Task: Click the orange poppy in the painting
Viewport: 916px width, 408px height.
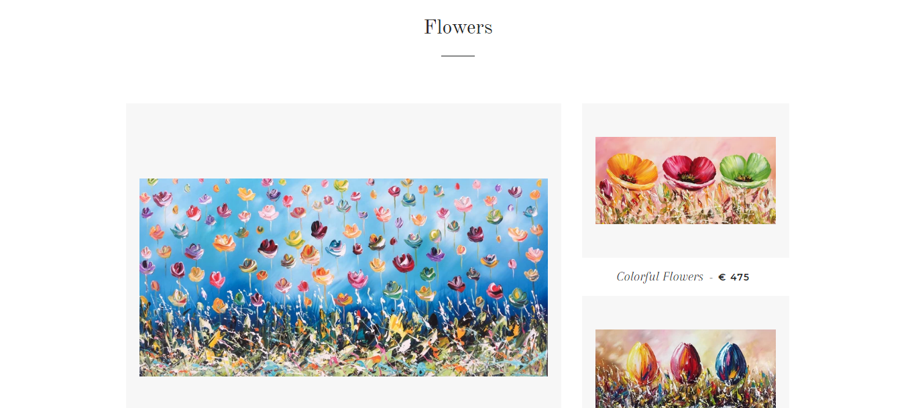Action: pos(632,170)
